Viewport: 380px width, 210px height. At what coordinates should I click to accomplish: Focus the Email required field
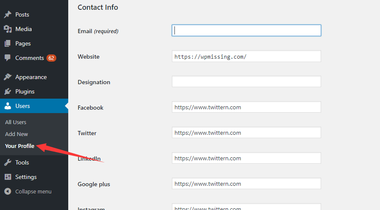click(247, 31)
